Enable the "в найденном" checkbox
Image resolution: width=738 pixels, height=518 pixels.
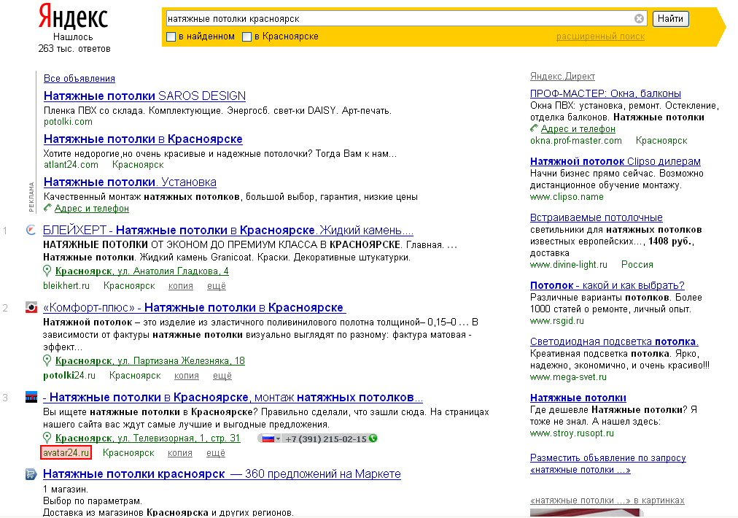coord(171,36)
